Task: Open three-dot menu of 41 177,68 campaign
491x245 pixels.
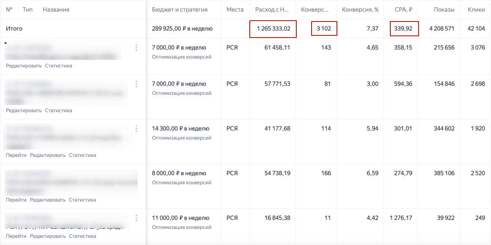Action: 136,129
